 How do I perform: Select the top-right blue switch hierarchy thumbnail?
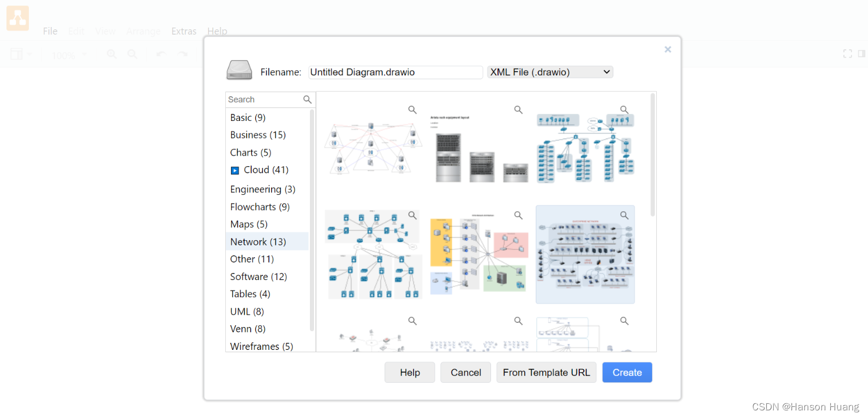[585, 149]
